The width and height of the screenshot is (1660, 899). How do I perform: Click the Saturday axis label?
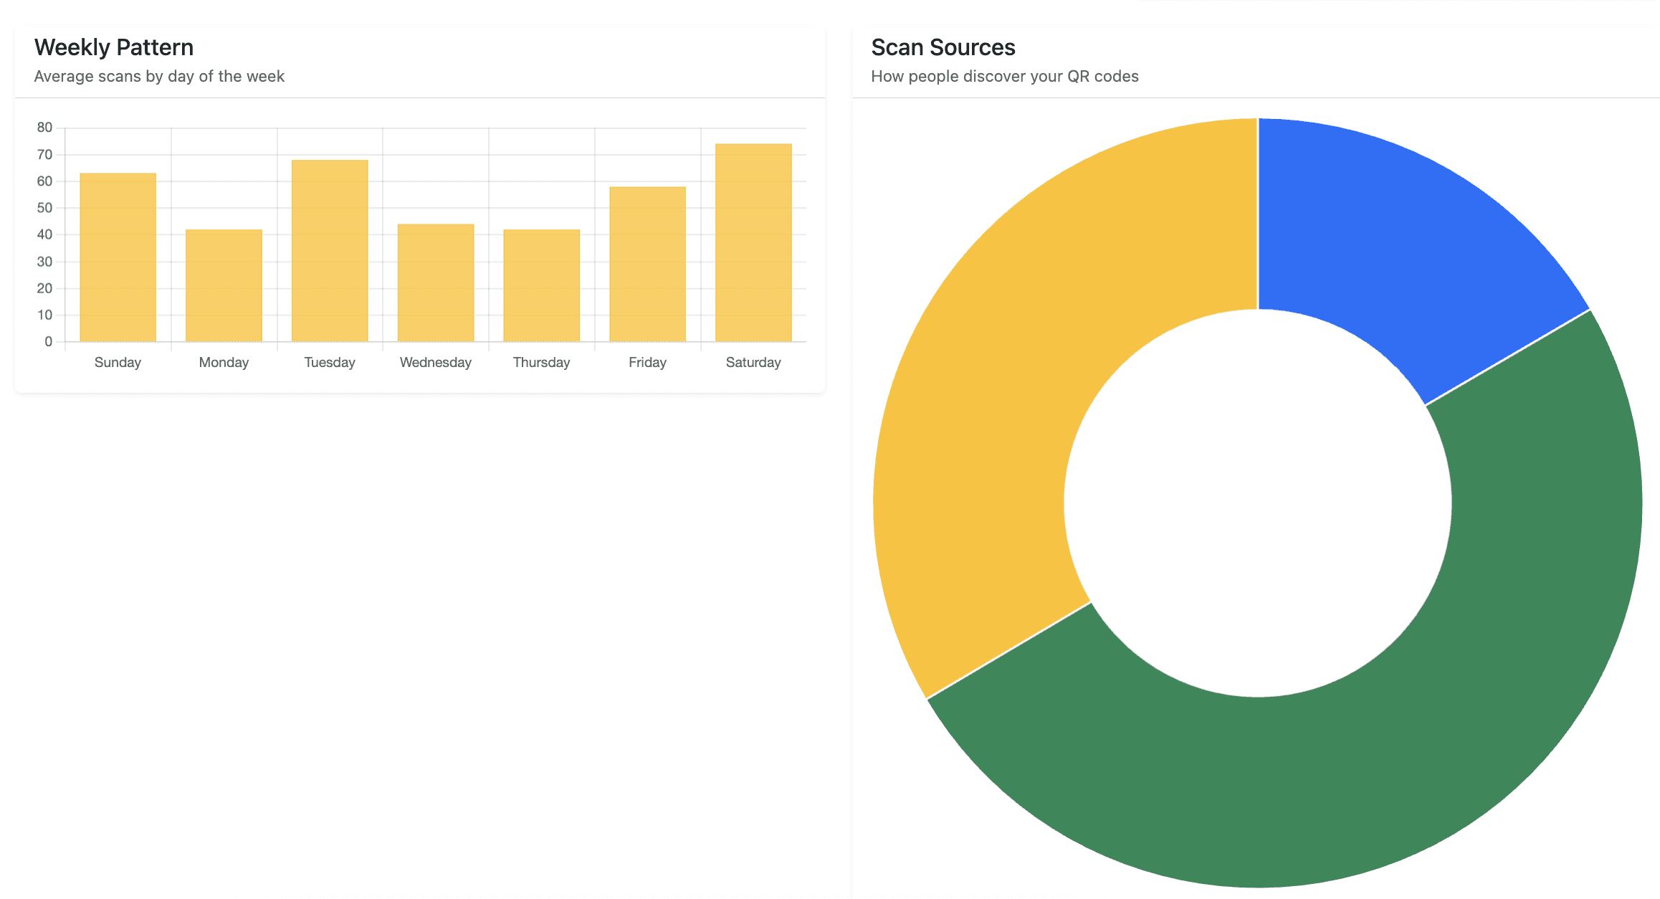(x=753, y=362)
